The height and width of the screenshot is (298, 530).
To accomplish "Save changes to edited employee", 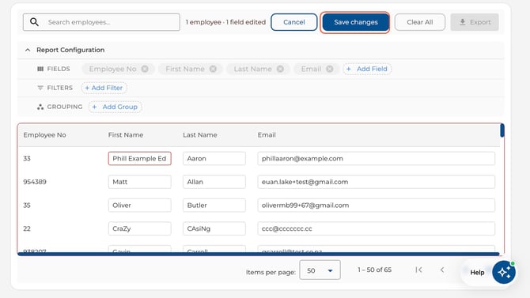I will tap(355, 22).
